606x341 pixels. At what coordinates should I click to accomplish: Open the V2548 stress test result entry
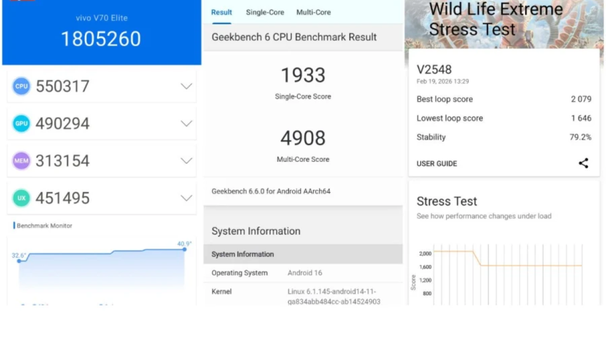[x=433, y=70]
